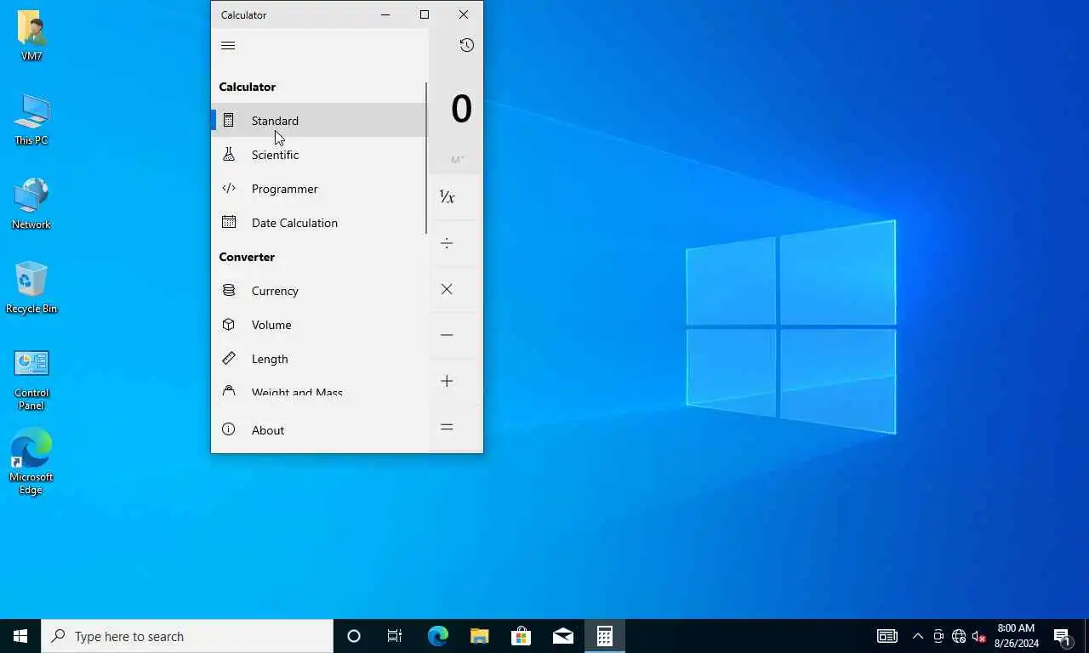Open About calculator page
Screen dimensions: 1089x653
(318, 430)
